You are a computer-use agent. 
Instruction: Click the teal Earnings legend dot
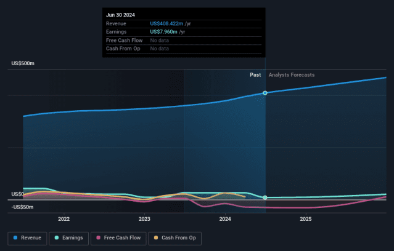tap(57, 237)
